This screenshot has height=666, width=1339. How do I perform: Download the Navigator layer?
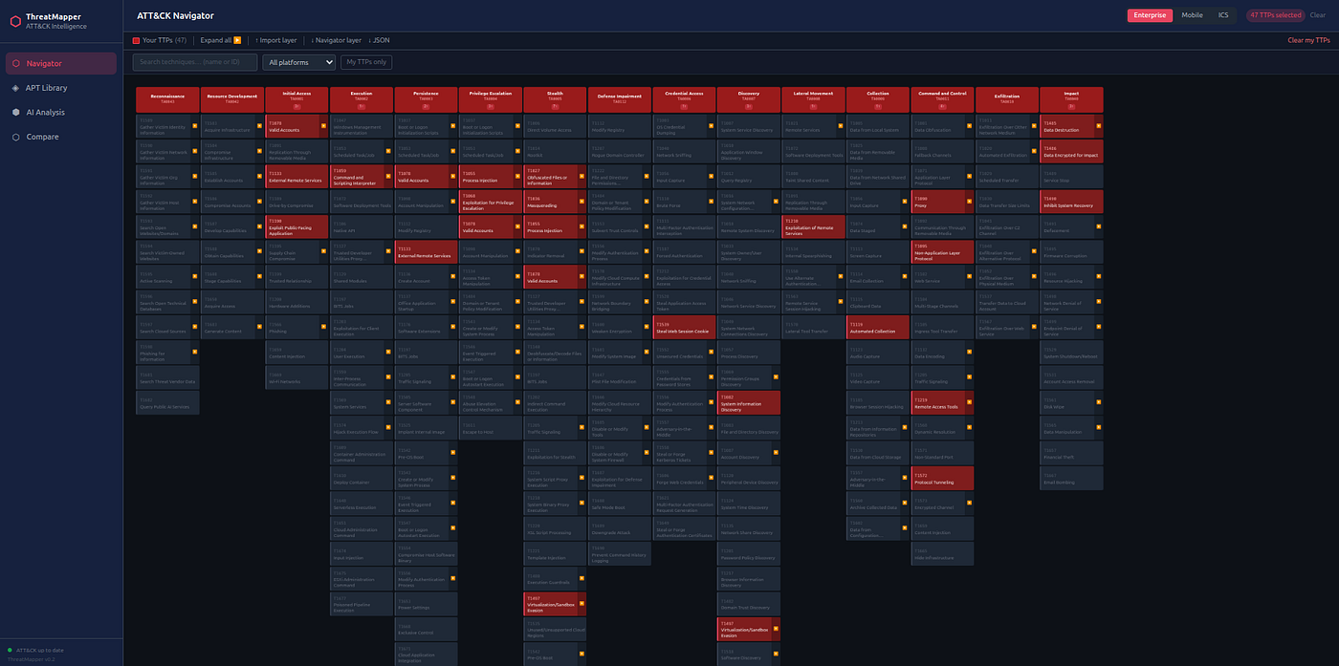click(x=336, y=40)
